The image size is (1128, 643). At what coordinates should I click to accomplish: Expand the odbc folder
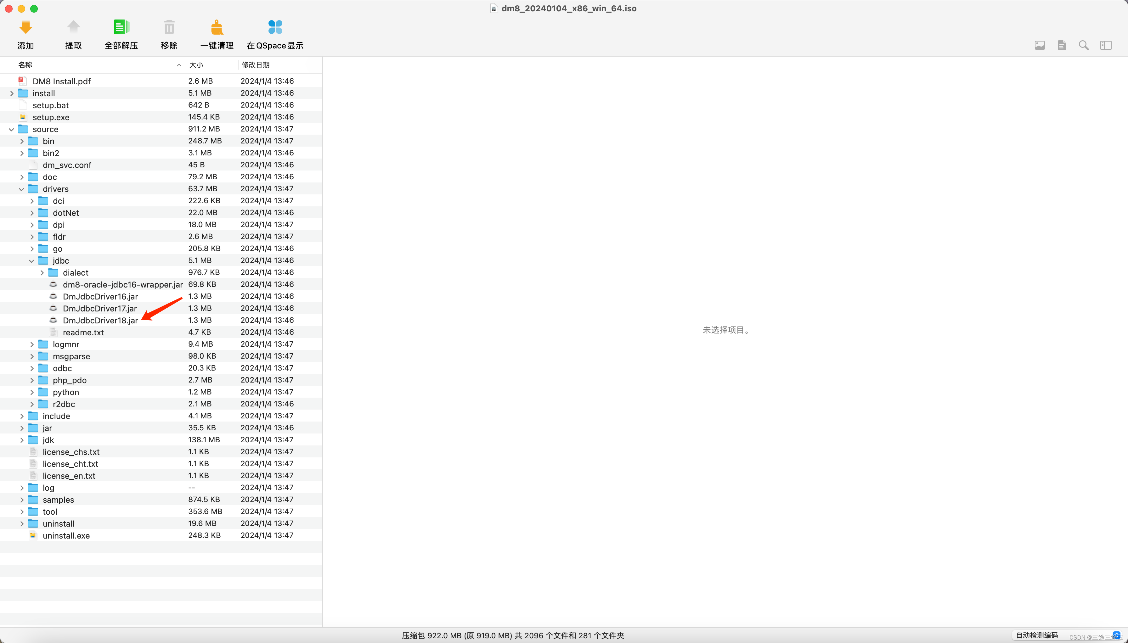[32, 368]
